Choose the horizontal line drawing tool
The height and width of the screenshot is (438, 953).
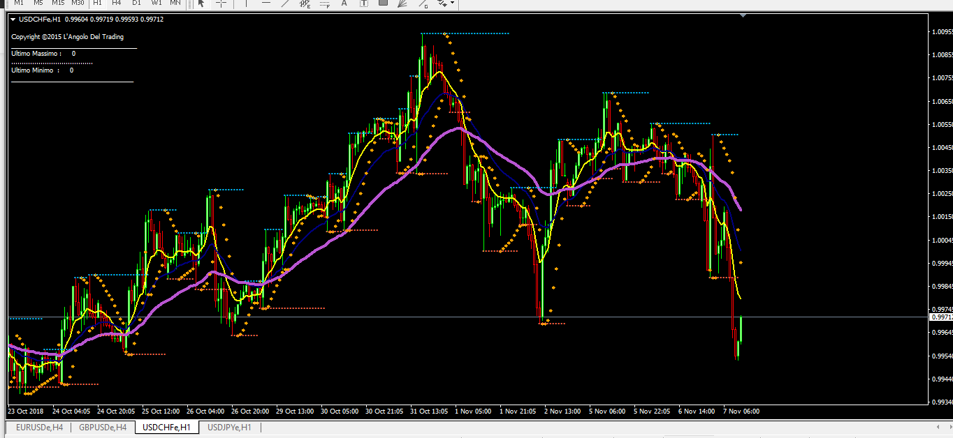click(265, 3)
